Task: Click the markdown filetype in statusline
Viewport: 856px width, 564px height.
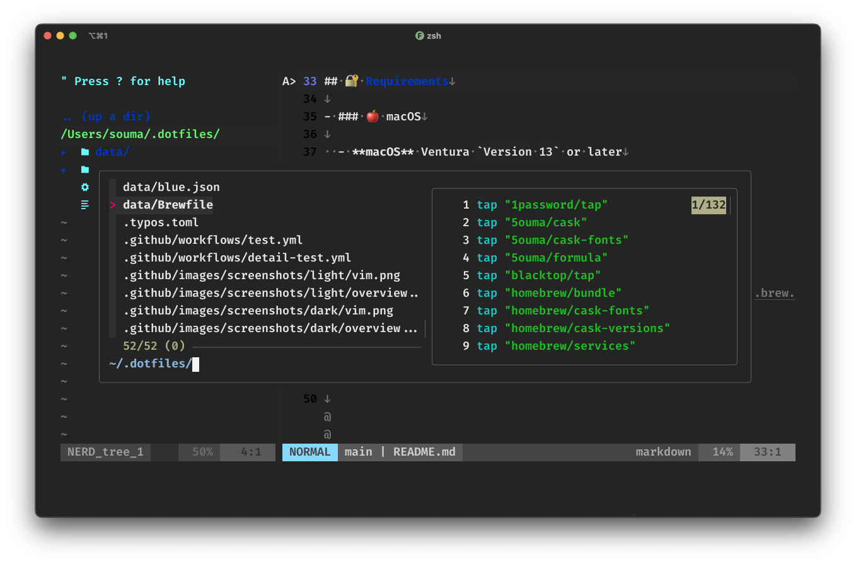Action: (663, 452)
